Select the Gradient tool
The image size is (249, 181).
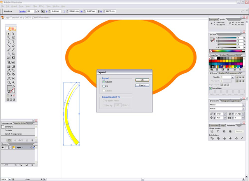tap(13, 67)
